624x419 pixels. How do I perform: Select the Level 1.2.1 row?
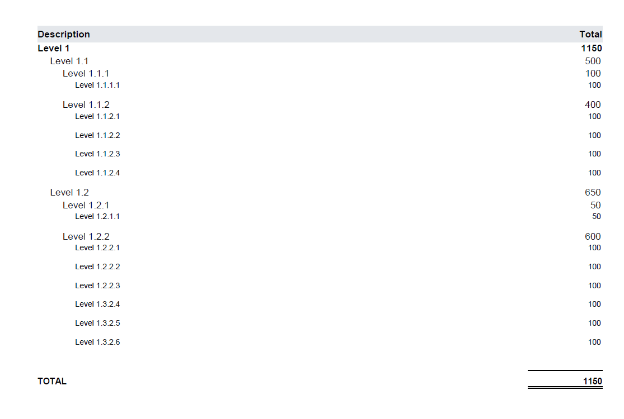pos(320,205)
